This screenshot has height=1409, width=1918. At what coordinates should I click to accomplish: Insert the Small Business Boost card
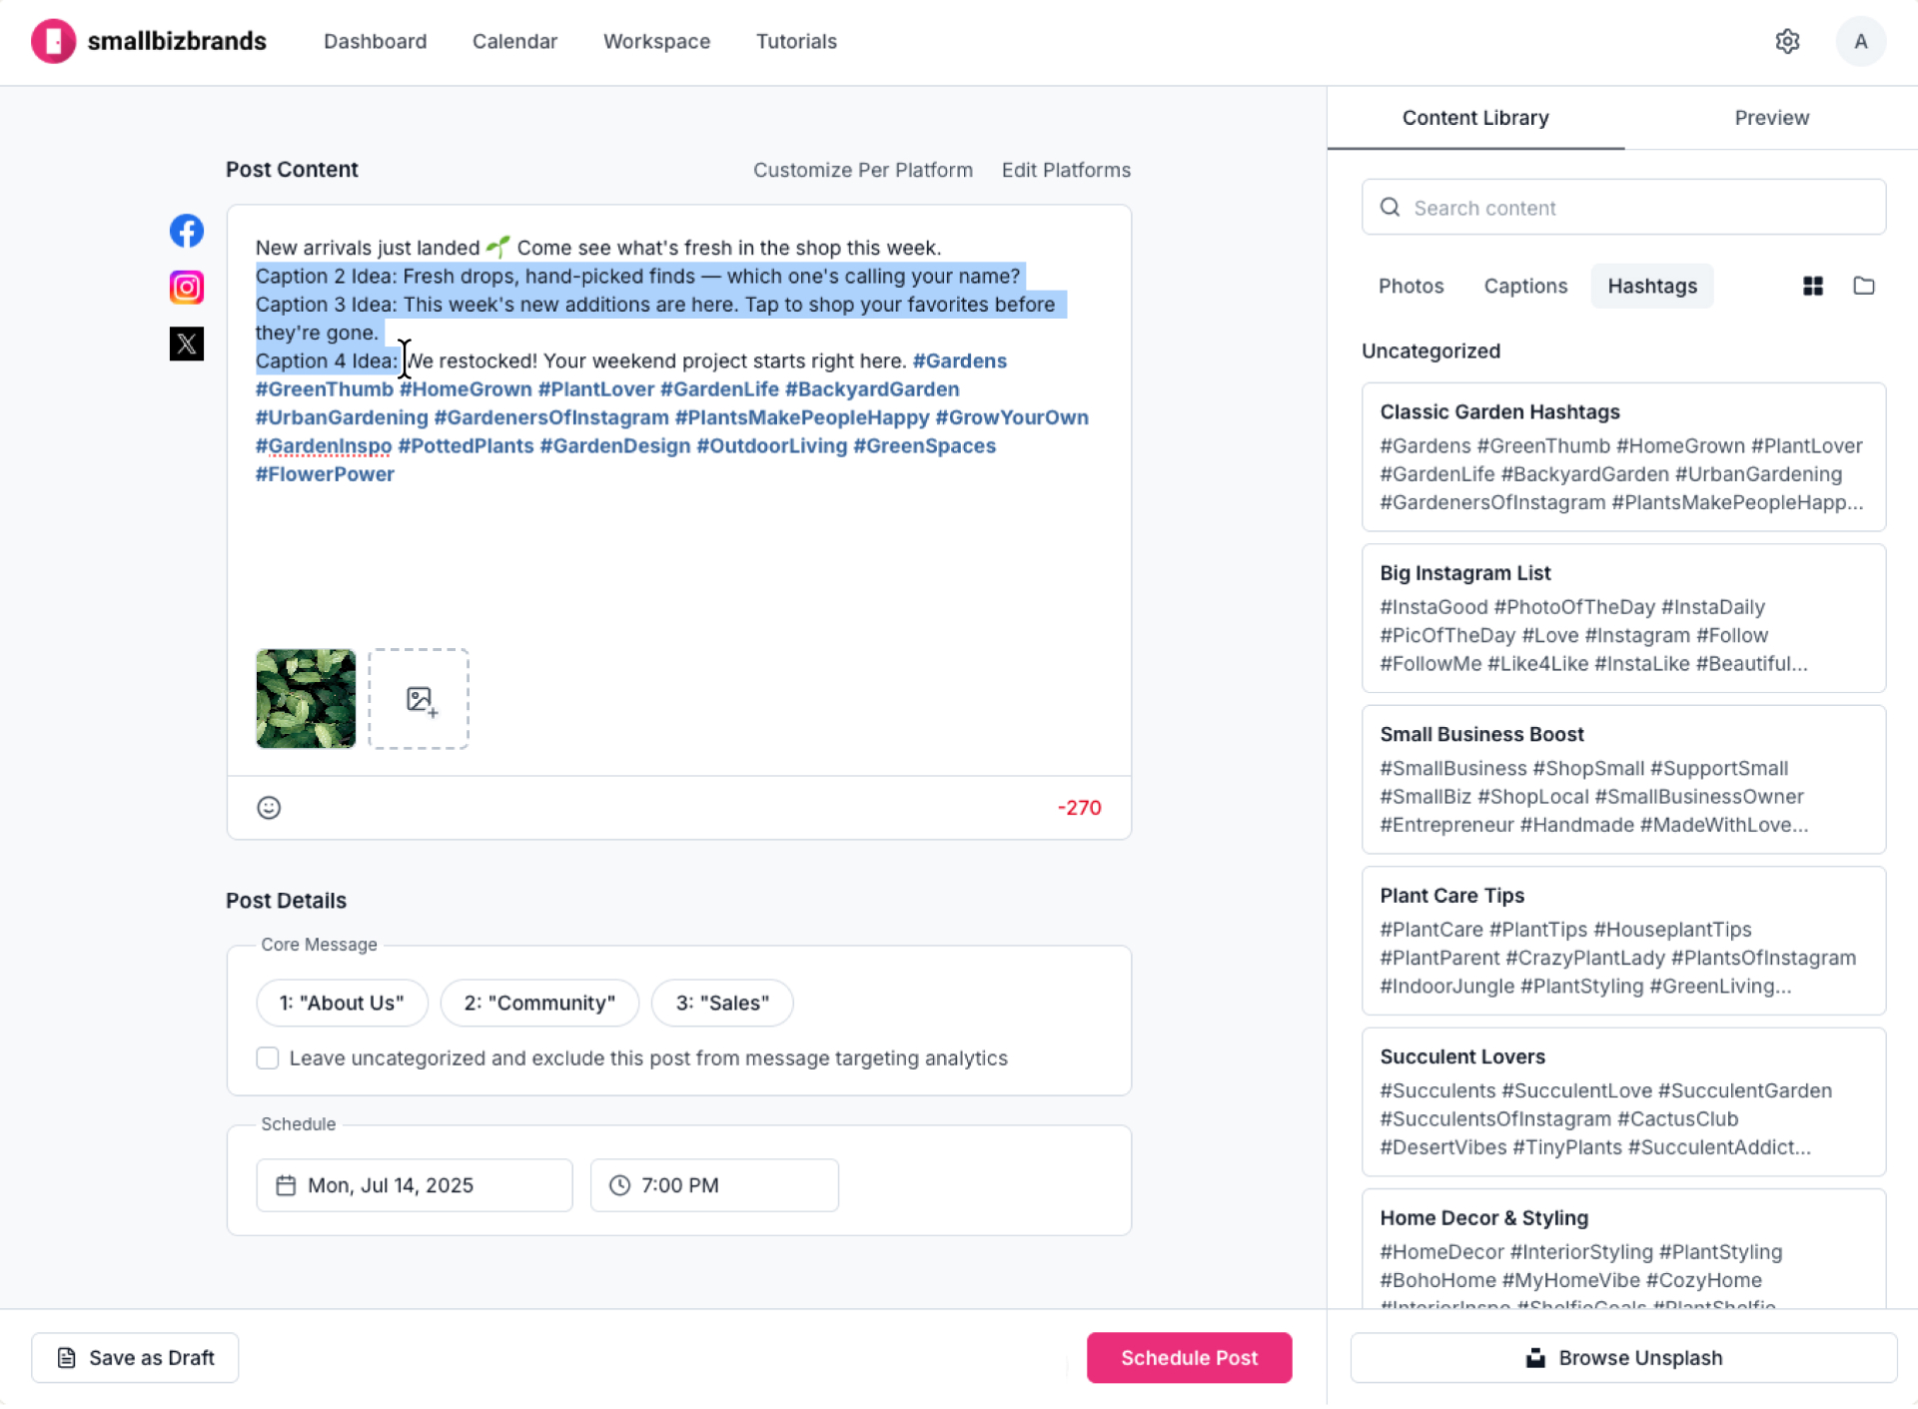point(1623,780)
